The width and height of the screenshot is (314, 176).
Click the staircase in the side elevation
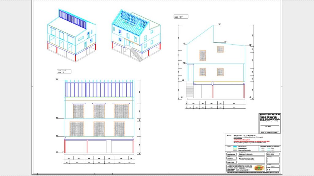(x=190, y=90)
